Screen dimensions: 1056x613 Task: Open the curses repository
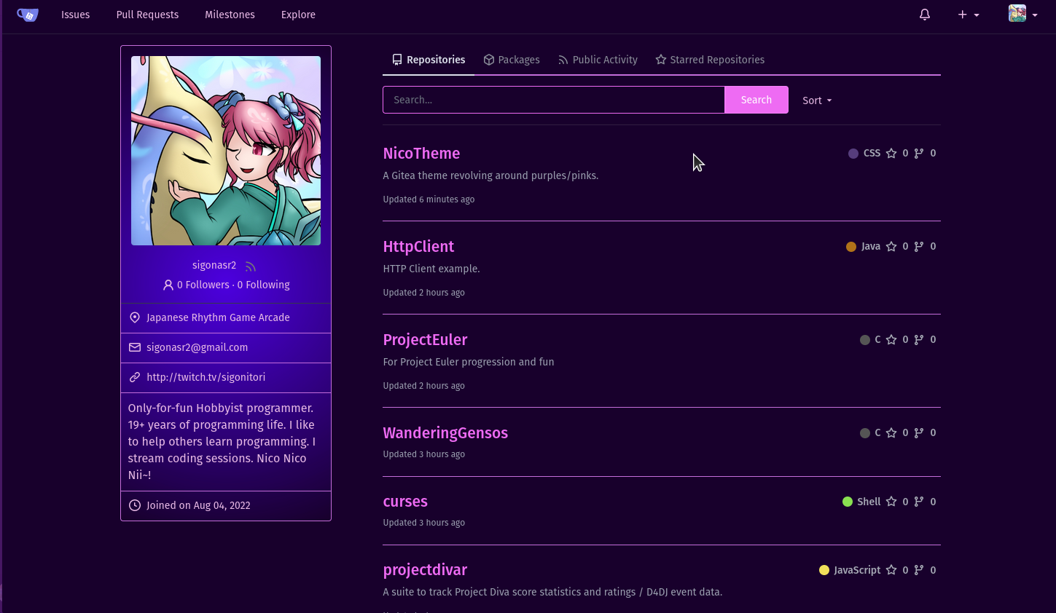pyautogui.click(x=405, y=502)
